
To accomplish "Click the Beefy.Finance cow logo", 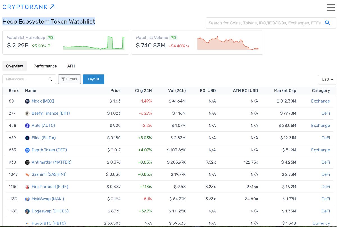I will 27,113.
